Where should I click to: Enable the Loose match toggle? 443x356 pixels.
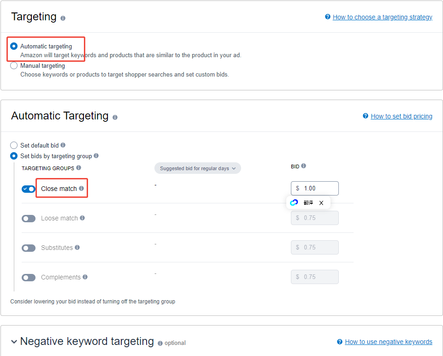[x=29, y=219]
